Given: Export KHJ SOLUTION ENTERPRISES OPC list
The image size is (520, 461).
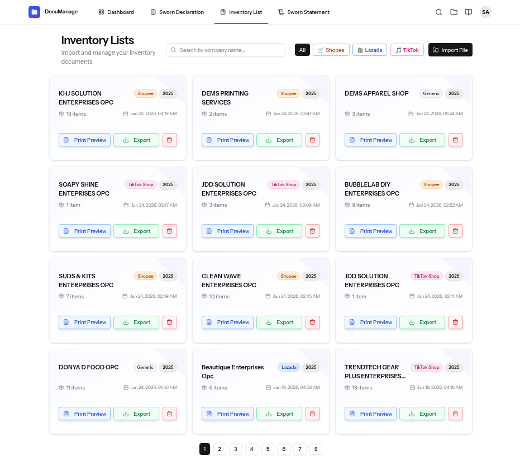Looking at the screenshot, I should (136, 140).
